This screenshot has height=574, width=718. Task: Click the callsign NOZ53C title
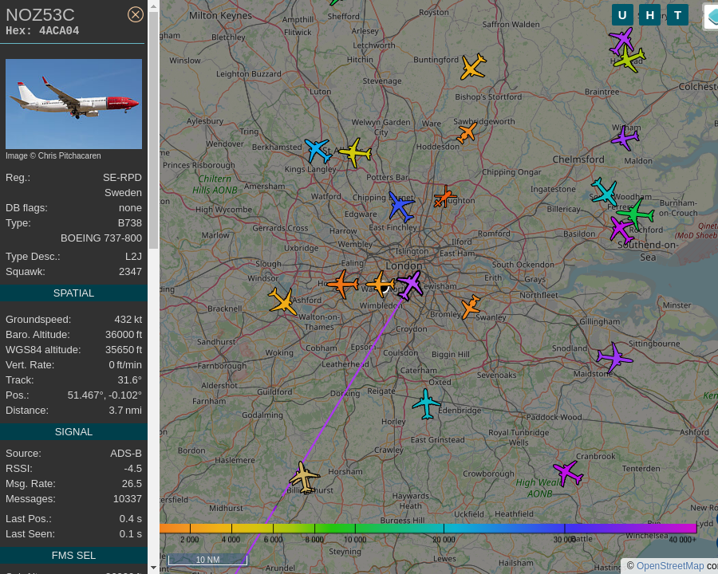coord(41,15)
